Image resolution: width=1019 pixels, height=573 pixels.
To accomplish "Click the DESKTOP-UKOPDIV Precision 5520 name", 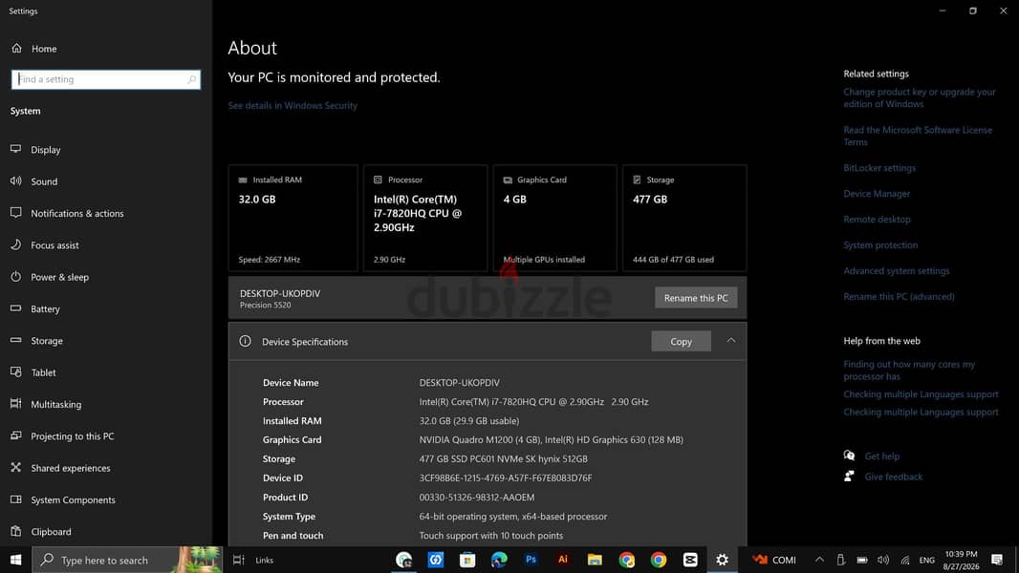I will point(280,299).
